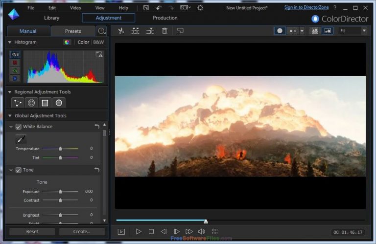Switch histogram to B&W mode

(x=98, y=42)
